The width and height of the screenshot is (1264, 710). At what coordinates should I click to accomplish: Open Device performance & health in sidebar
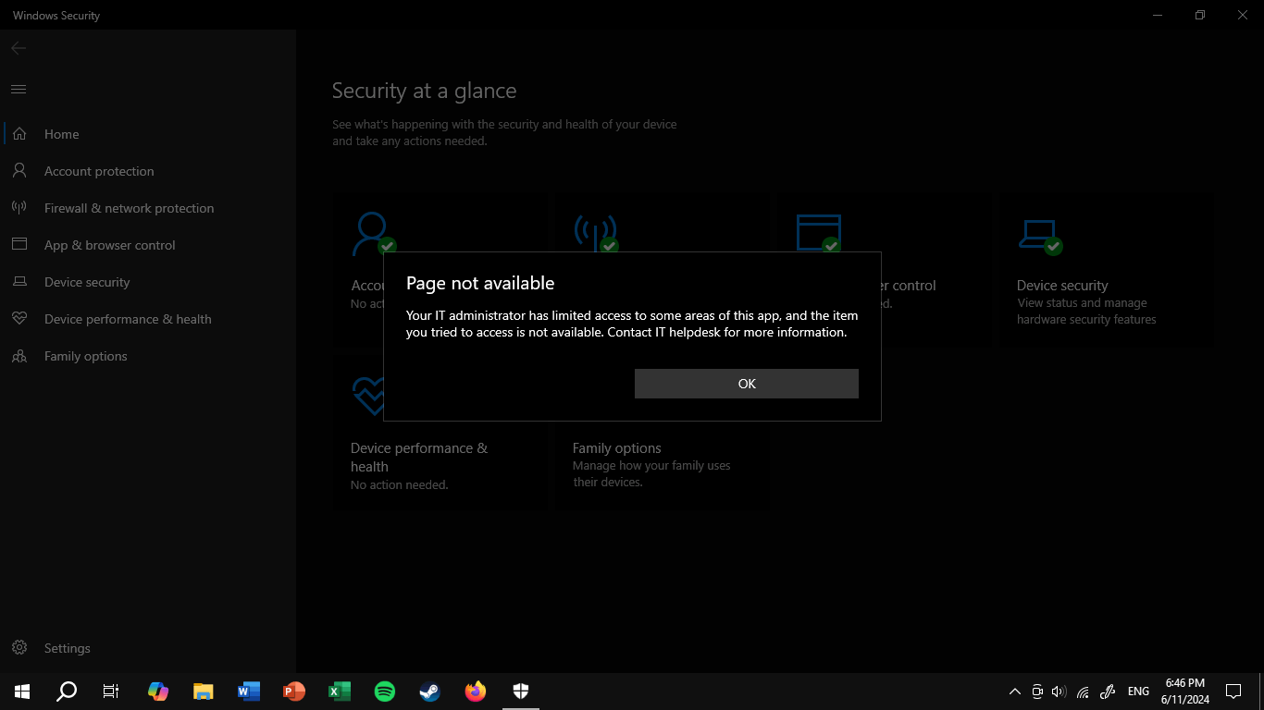[148, 319]
